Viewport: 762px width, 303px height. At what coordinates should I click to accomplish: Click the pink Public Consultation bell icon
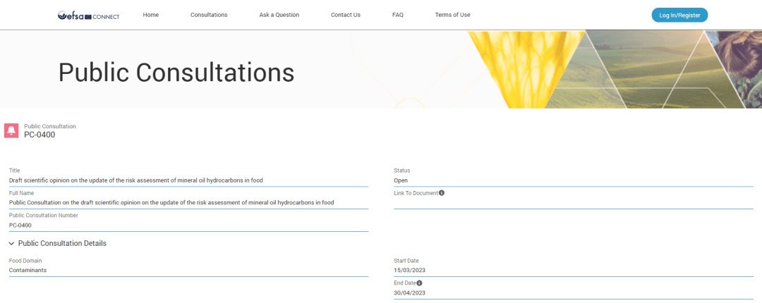coord(11,130)
